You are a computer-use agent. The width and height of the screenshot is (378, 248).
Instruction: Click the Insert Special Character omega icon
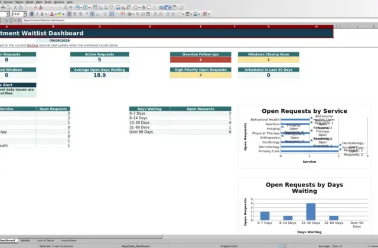click(x=136, y=8)
